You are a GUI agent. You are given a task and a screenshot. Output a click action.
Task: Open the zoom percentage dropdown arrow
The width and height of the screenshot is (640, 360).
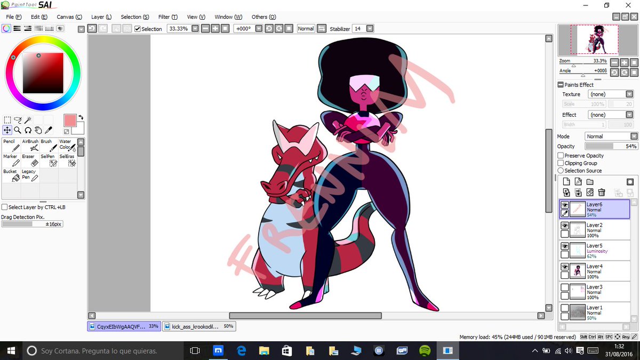click(x=195, y=28)
